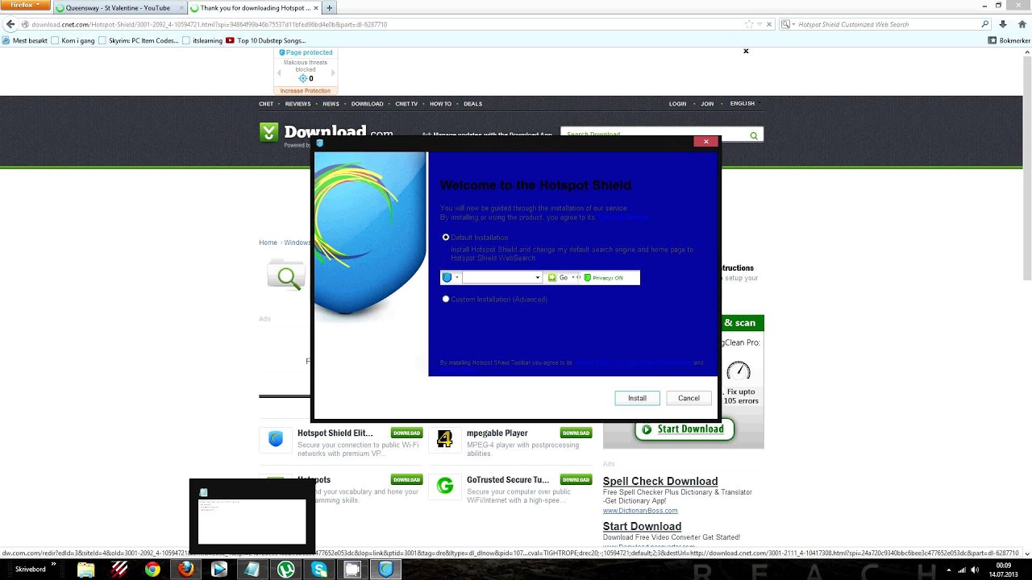Open the Spell Check Download ad link
Image resolution: width=1032 pixels, height=580 pixels.
tap(660, 481)
